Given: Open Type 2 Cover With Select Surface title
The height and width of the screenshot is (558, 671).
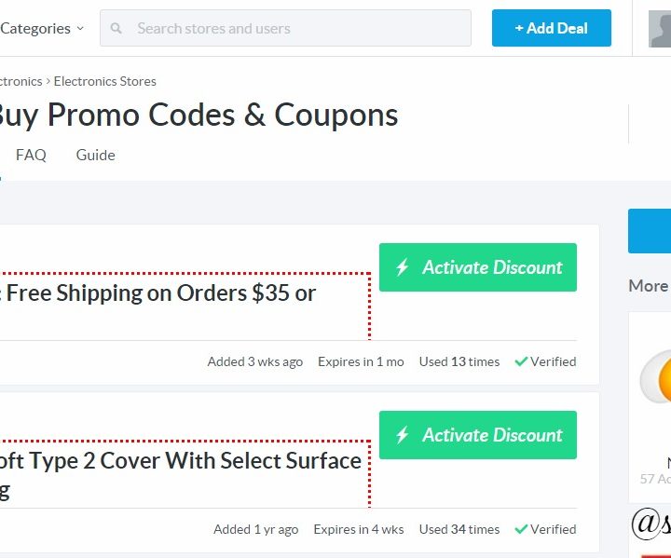Looking at the screenshot, I should [181, 461].
